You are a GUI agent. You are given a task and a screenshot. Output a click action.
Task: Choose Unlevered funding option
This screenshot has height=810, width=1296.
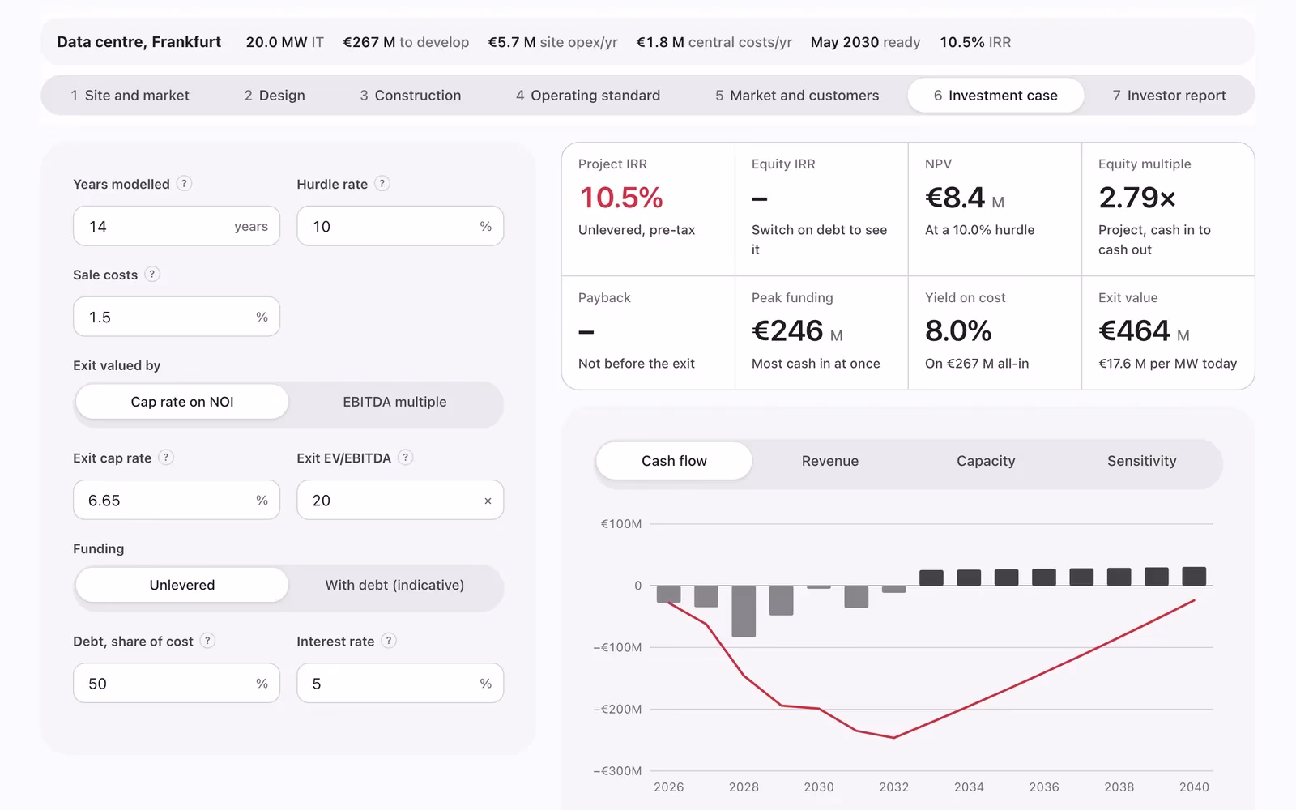point(182,585)
